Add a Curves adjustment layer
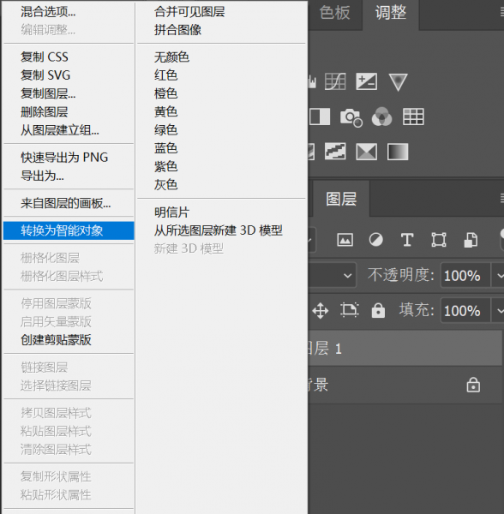Image resolution: width=504 pixels, height=514 pixels. click(335, 81)
